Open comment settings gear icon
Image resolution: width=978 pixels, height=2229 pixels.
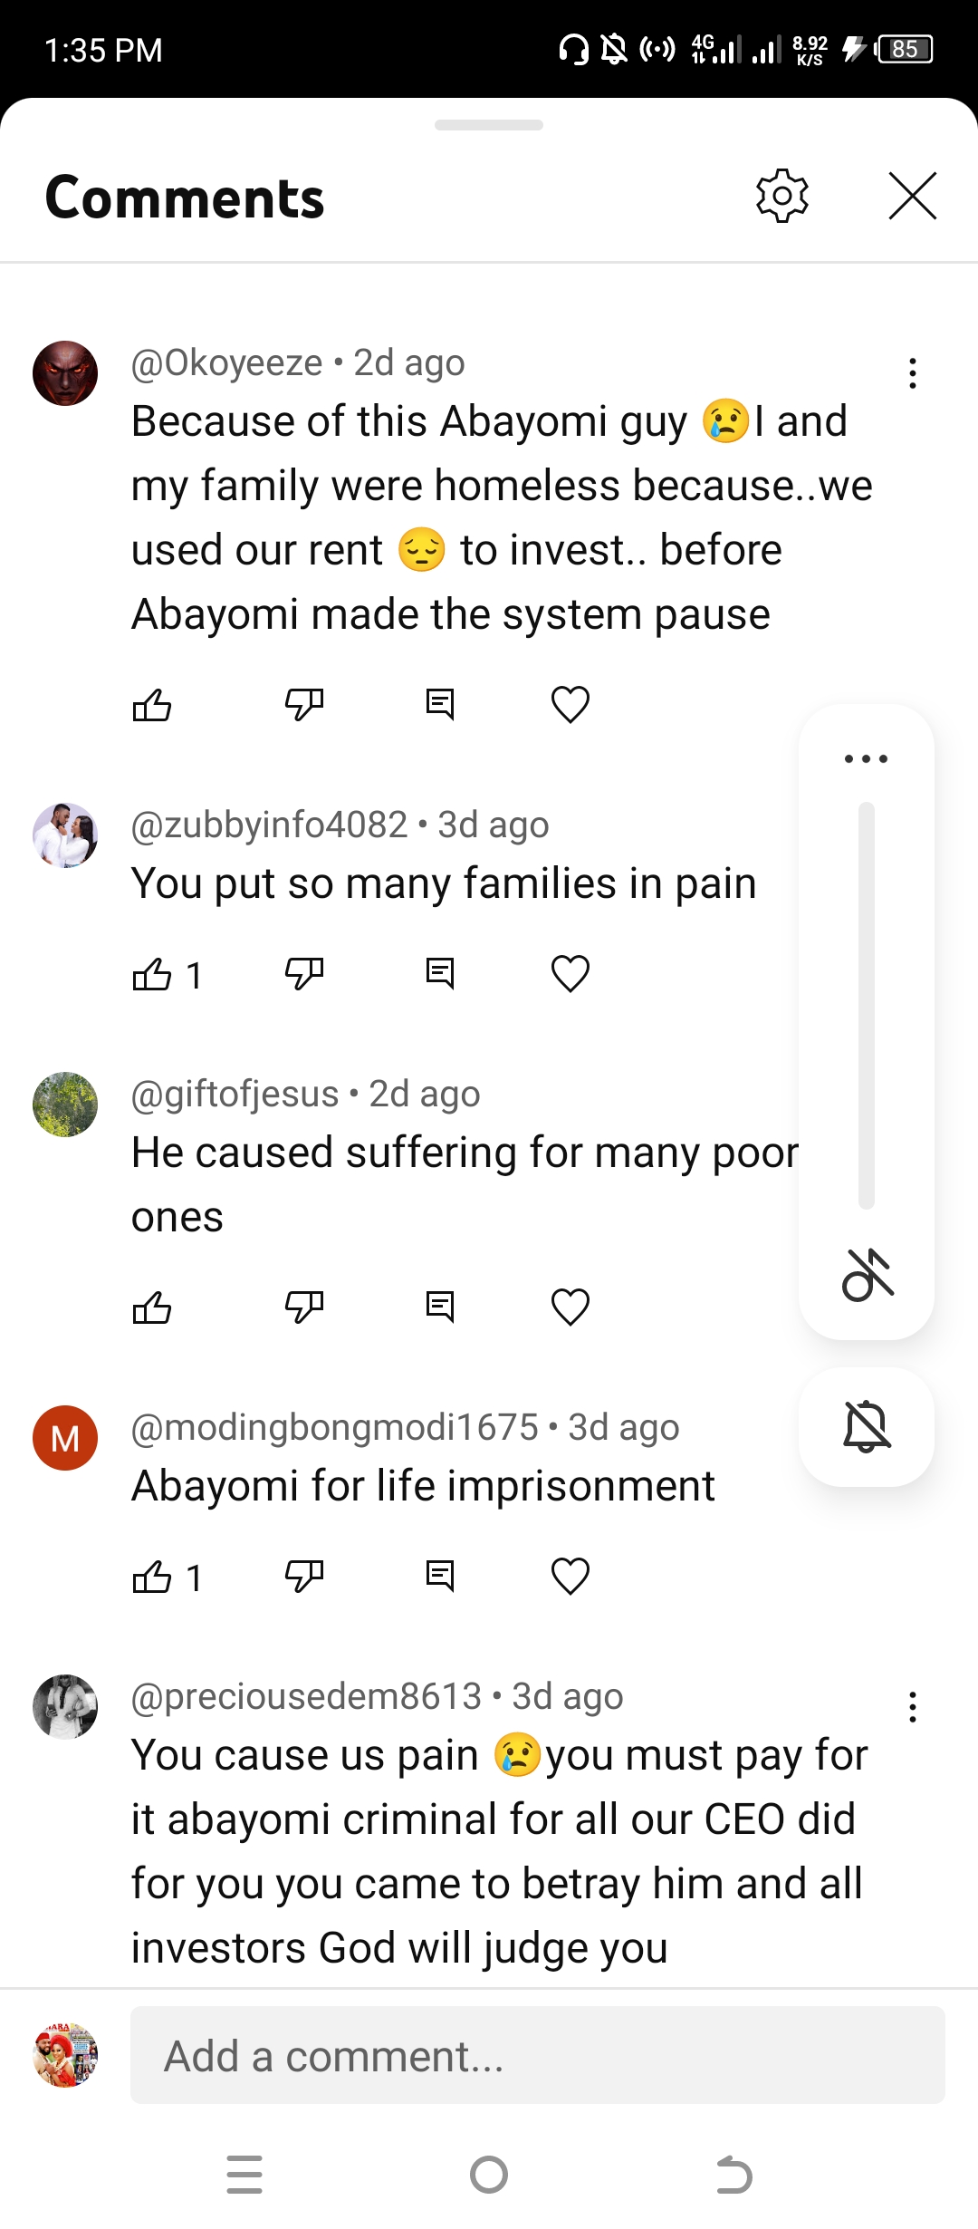coord(781,196)
